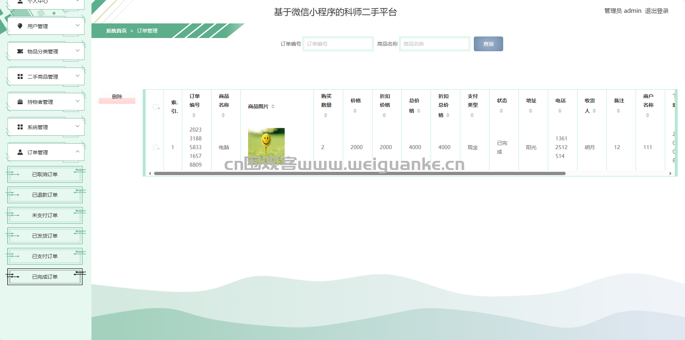
Task: Click the remark cell 12
Action: (617, 147)
